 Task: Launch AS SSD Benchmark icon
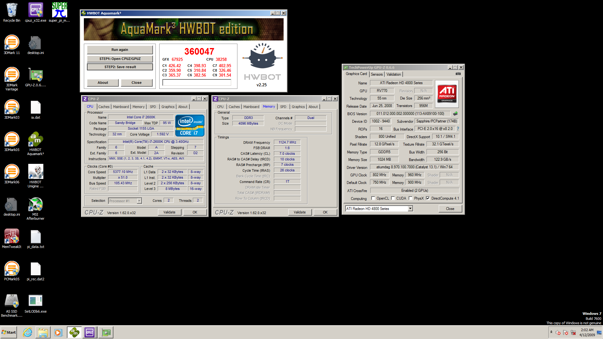(12, 305)
